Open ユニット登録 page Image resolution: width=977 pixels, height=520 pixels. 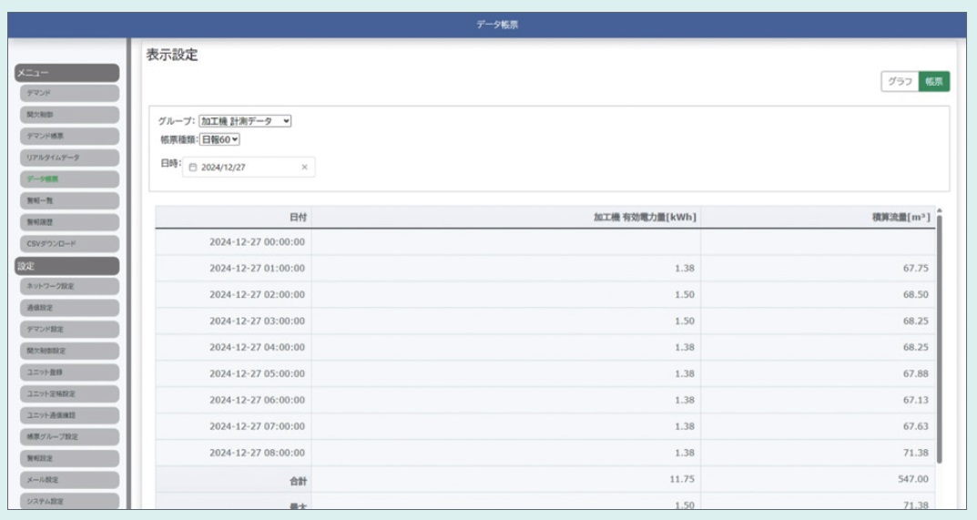click(69, 372)
